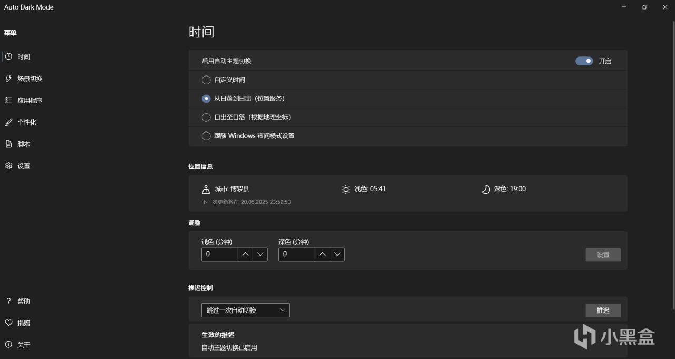Click the 位置信息 section heading
The width and height of the screenshot is (675, 359).
[x=200, y=166]
